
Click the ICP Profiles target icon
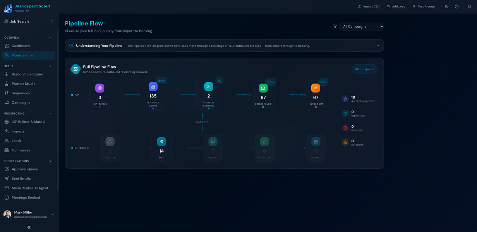click(100, 88)
